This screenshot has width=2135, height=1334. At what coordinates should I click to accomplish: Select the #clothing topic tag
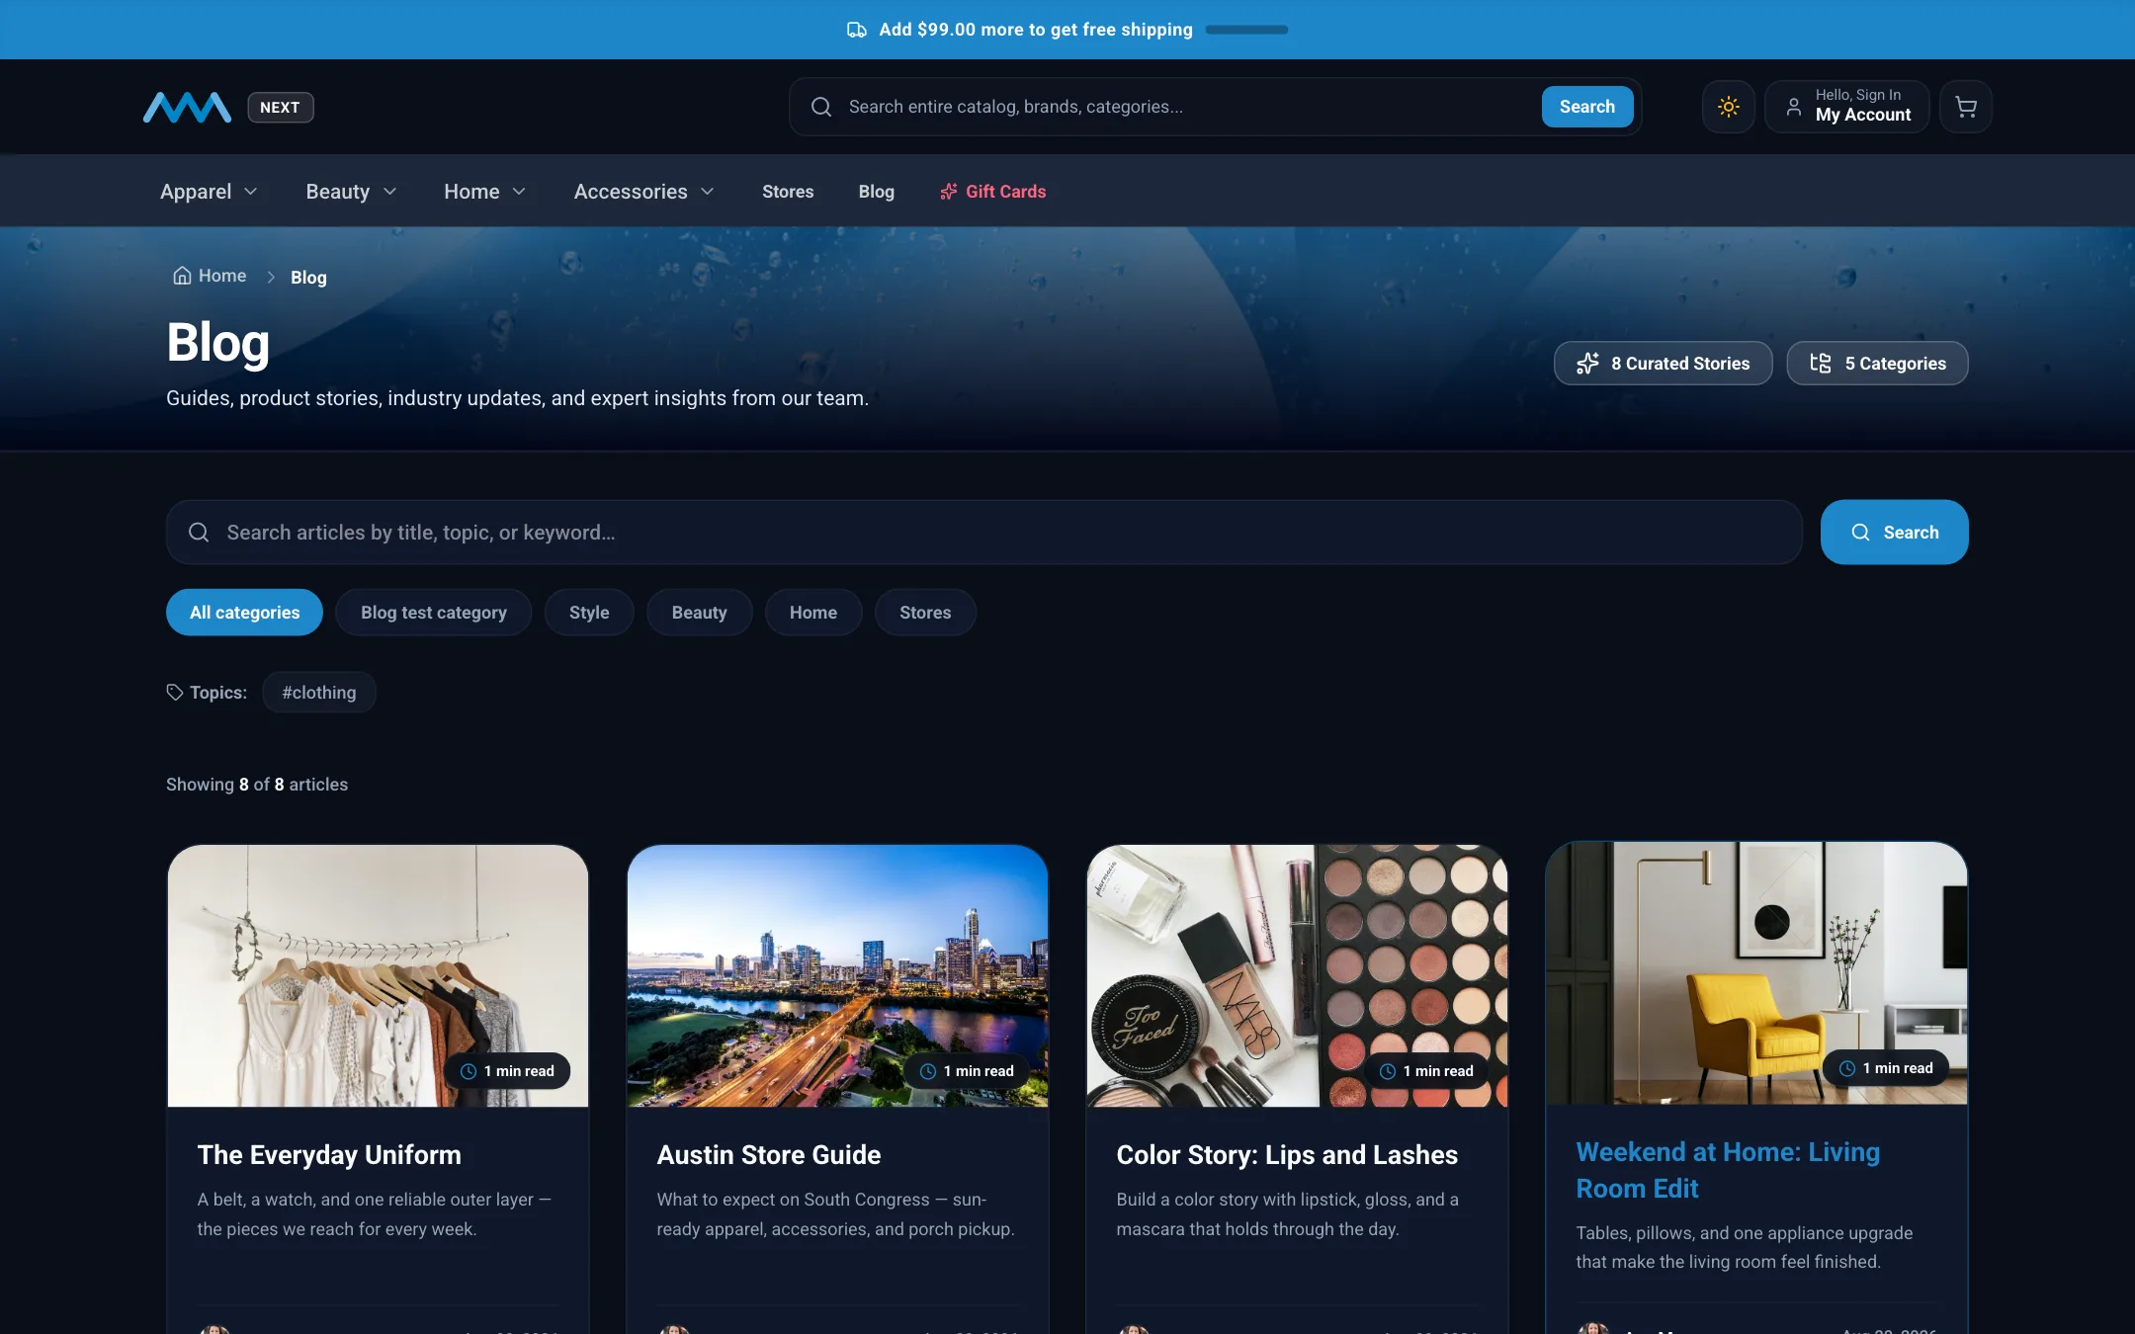tap(319, 693)
